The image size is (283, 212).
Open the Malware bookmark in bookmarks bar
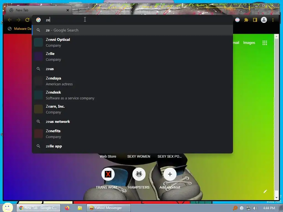point(20,29)
